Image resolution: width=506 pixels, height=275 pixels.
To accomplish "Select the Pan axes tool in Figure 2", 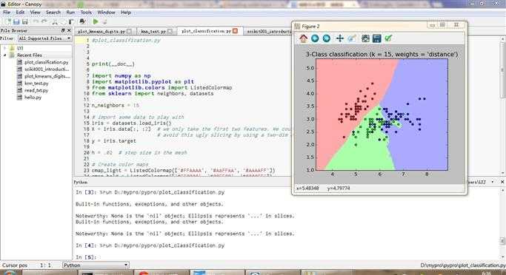I will [x=340, y=38].
